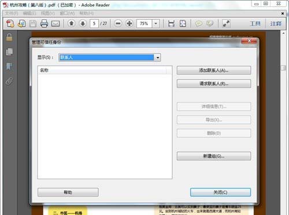Click the Save floppy disk icon
This screenshot has width=289, height=215.
tap(33, 24)
